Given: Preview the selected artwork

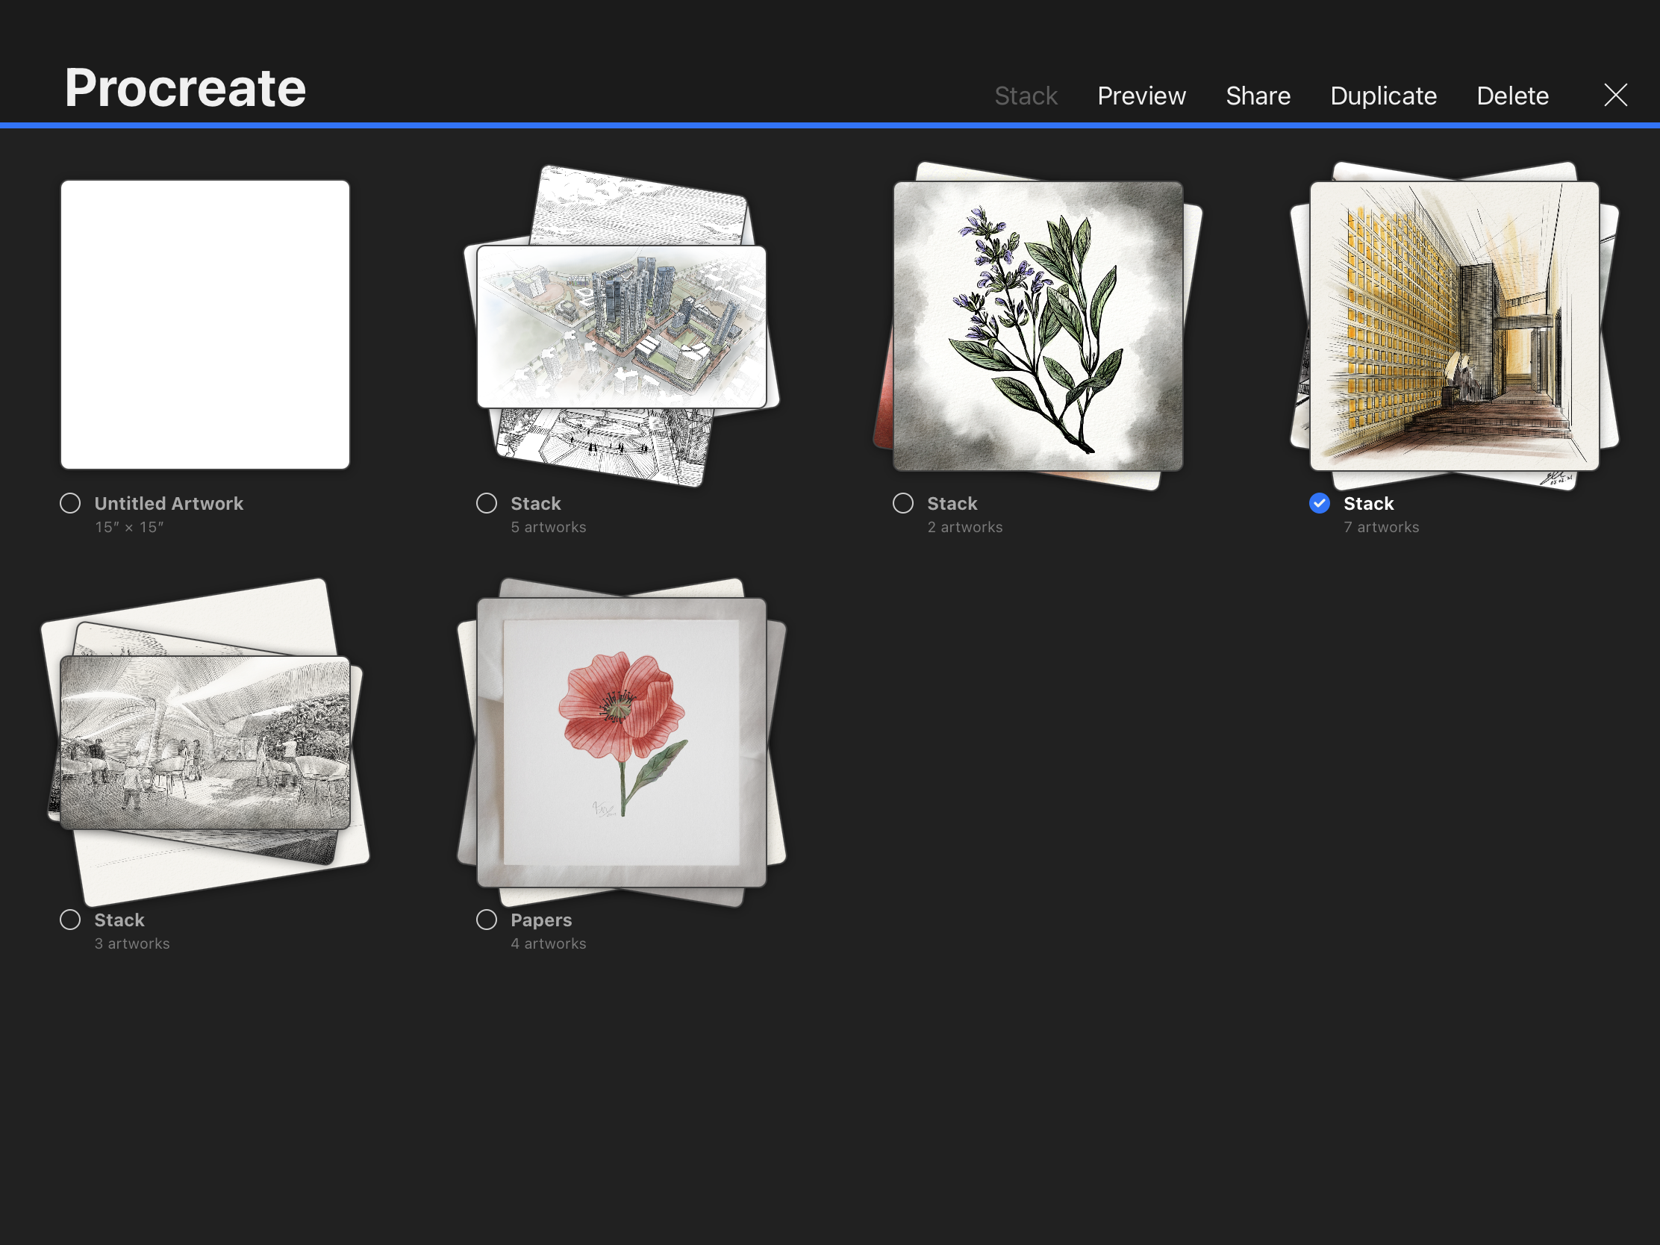Looking at the screenshot, I should pyautogui.click(x=1141, y=96).
